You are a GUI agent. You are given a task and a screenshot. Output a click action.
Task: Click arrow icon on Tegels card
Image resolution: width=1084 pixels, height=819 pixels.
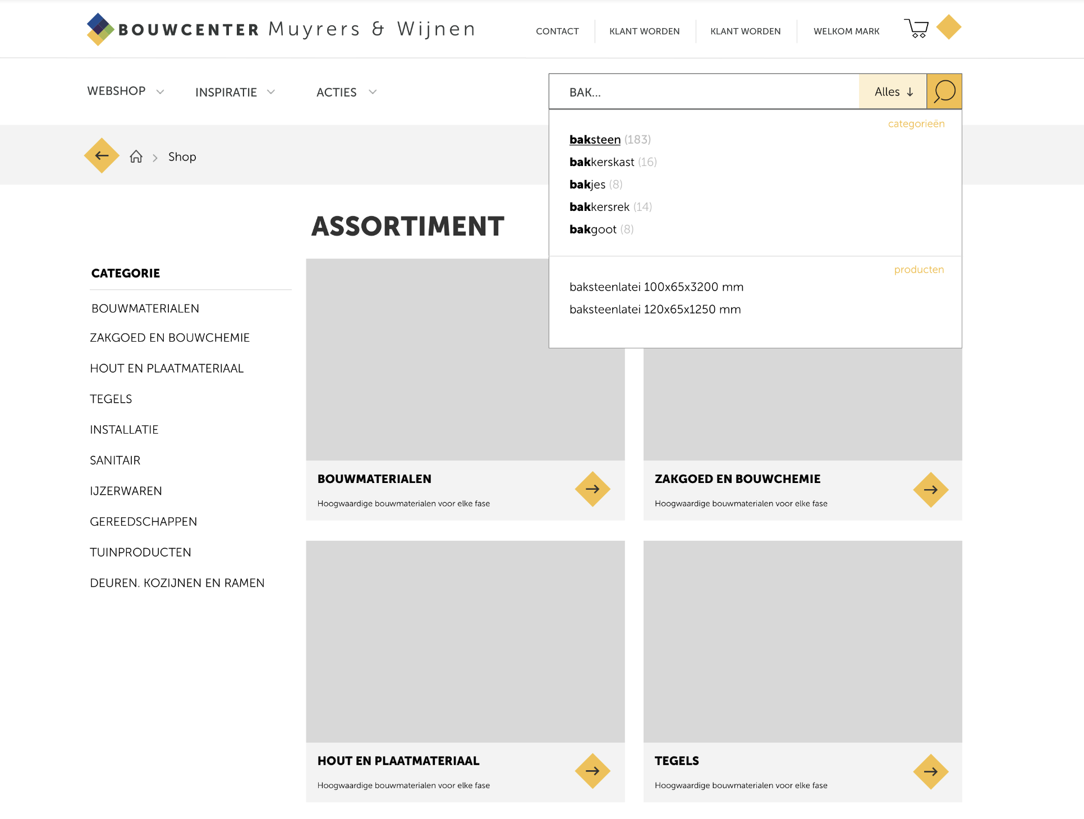[x=930, y=772]
